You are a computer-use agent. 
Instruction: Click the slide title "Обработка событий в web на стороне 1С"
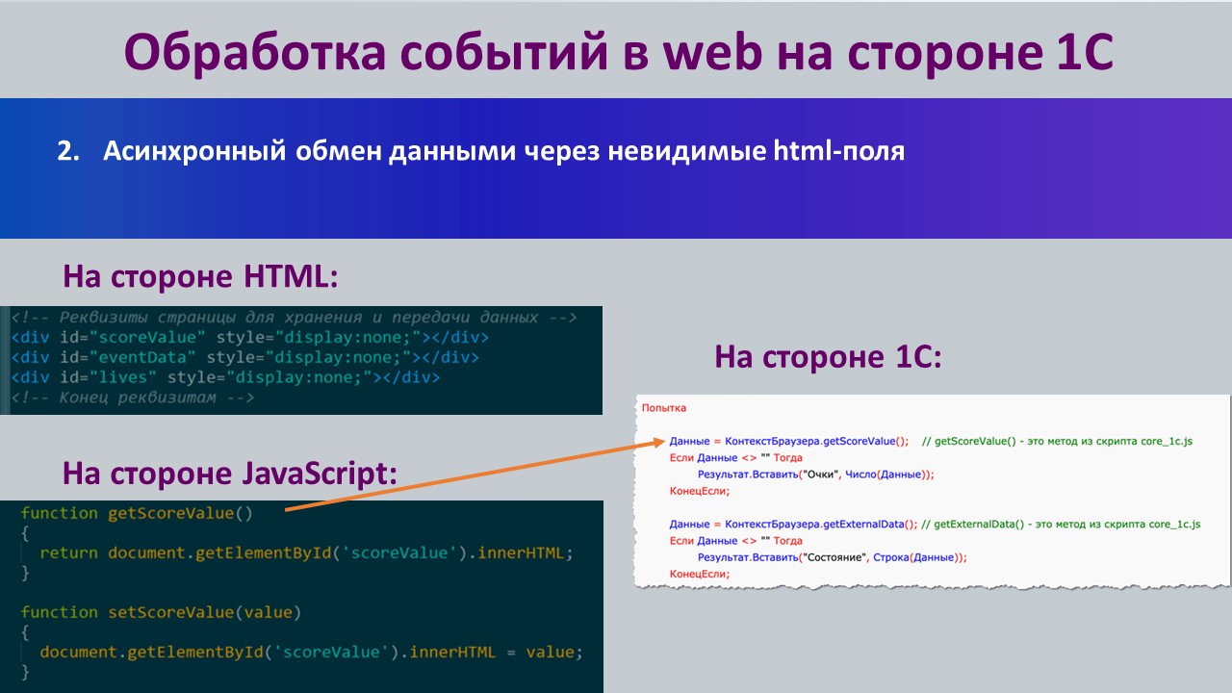pos(619,53)
